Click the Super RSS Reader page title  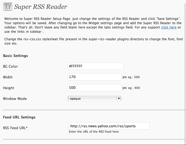(41, 7)
